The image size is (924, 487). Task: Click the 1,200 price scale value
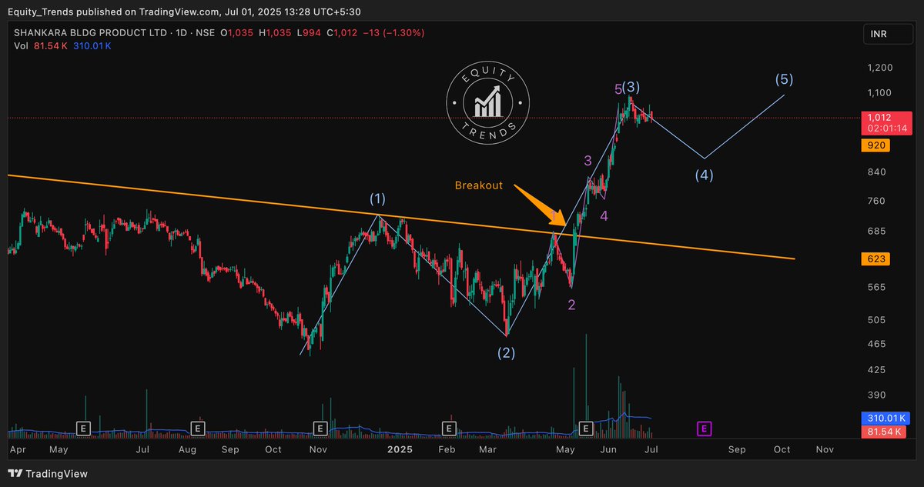click(x=880, y=68)
